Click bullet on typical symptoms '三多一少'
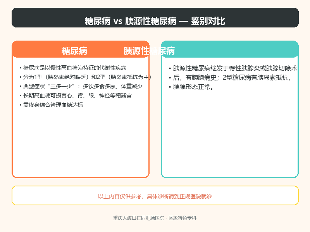Image resolution: width=310 pixels, height=232 pixels. [81, 86]
